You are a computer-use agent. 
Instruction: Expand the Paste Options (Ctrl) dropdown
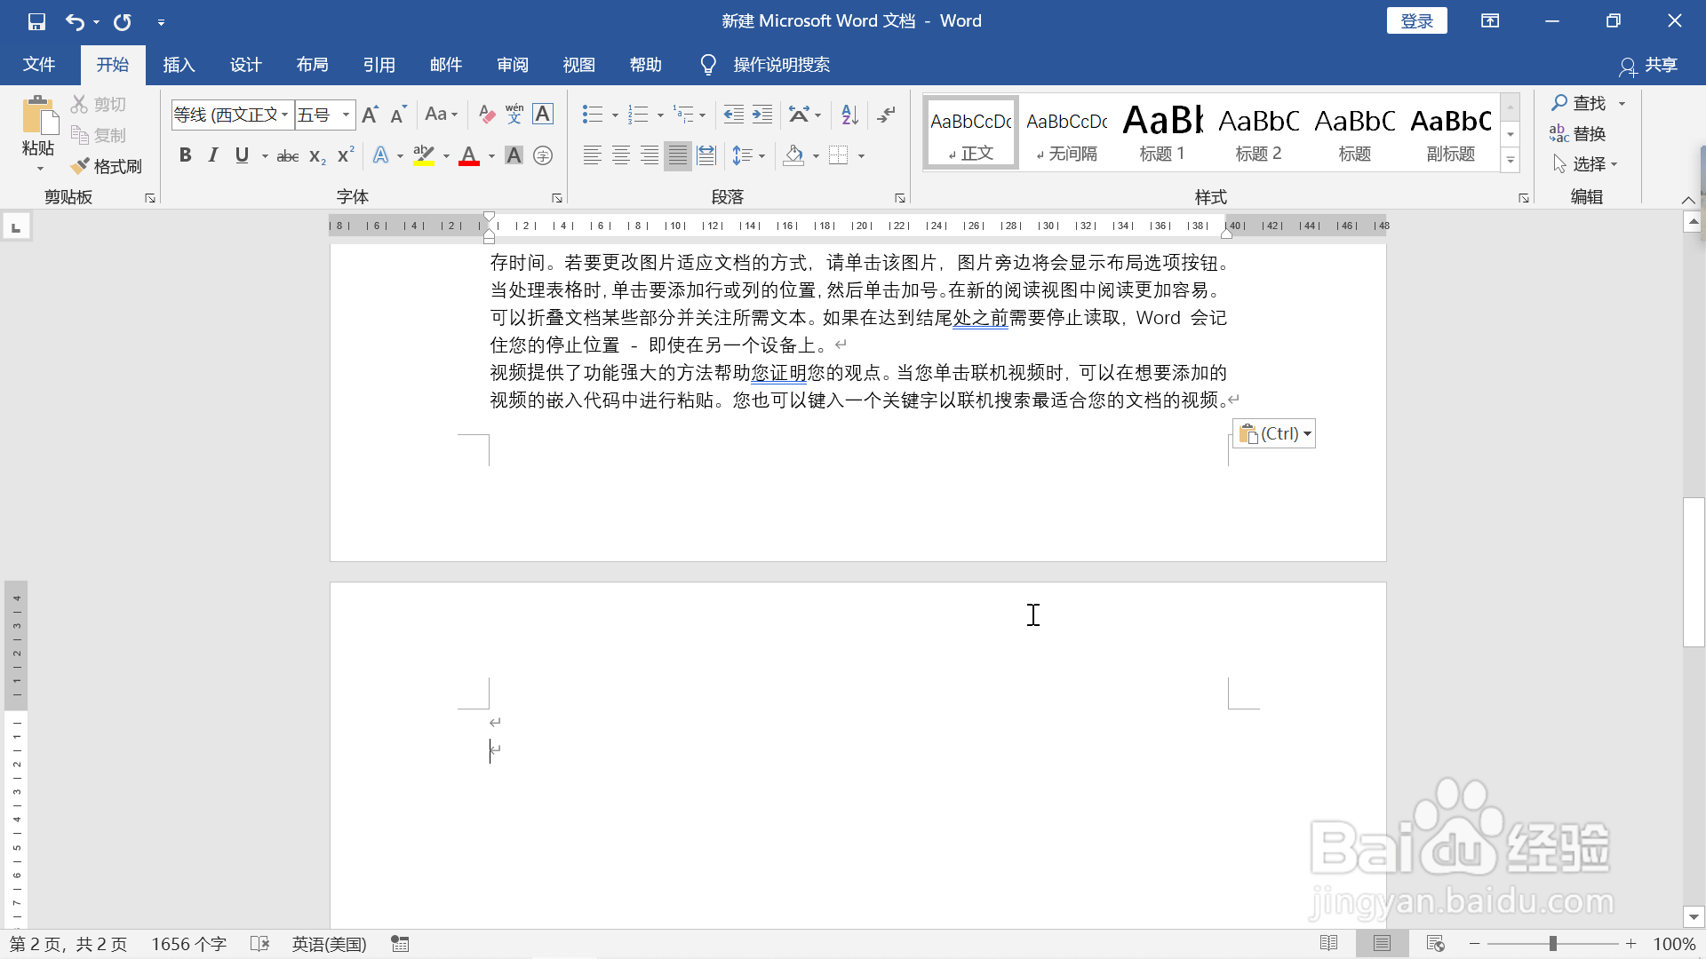(x=1274, y=434)
